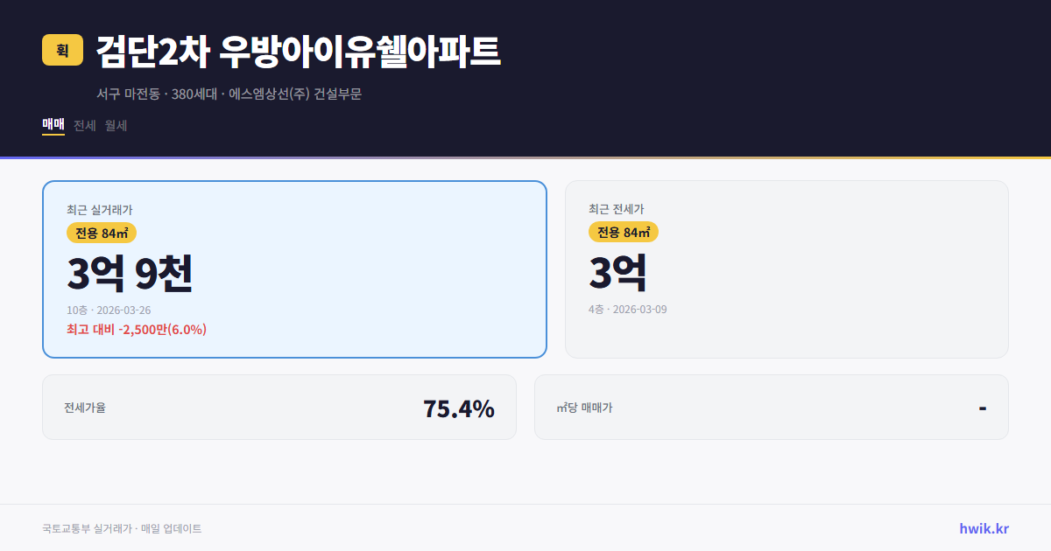Select the 매매 tab
1051x551 pixels.
(x=52, y=124)
